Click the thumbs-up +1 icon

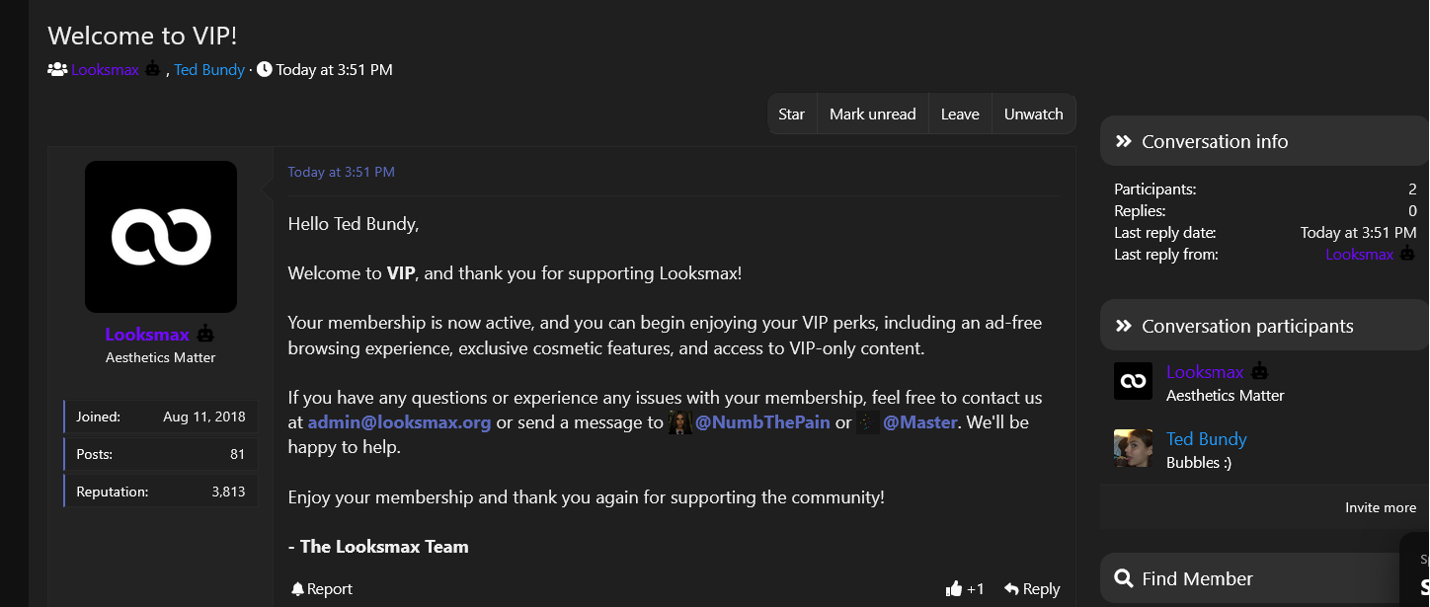click(954, 589)
